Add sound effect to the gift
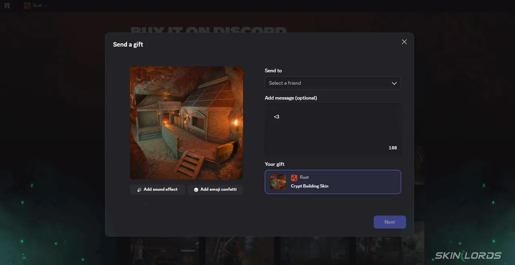Viewport: 515px width, 265px height. tap(157, 190)
